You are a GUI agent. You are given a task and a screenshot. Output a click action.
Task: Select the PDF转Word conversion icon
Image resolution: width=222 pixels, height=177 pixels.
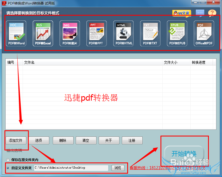click(x=16, y=34)
